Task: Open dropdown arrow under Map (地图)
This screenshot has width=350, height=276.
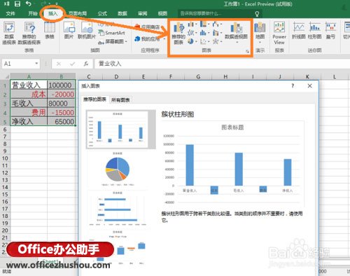Action: coord(260,42)
